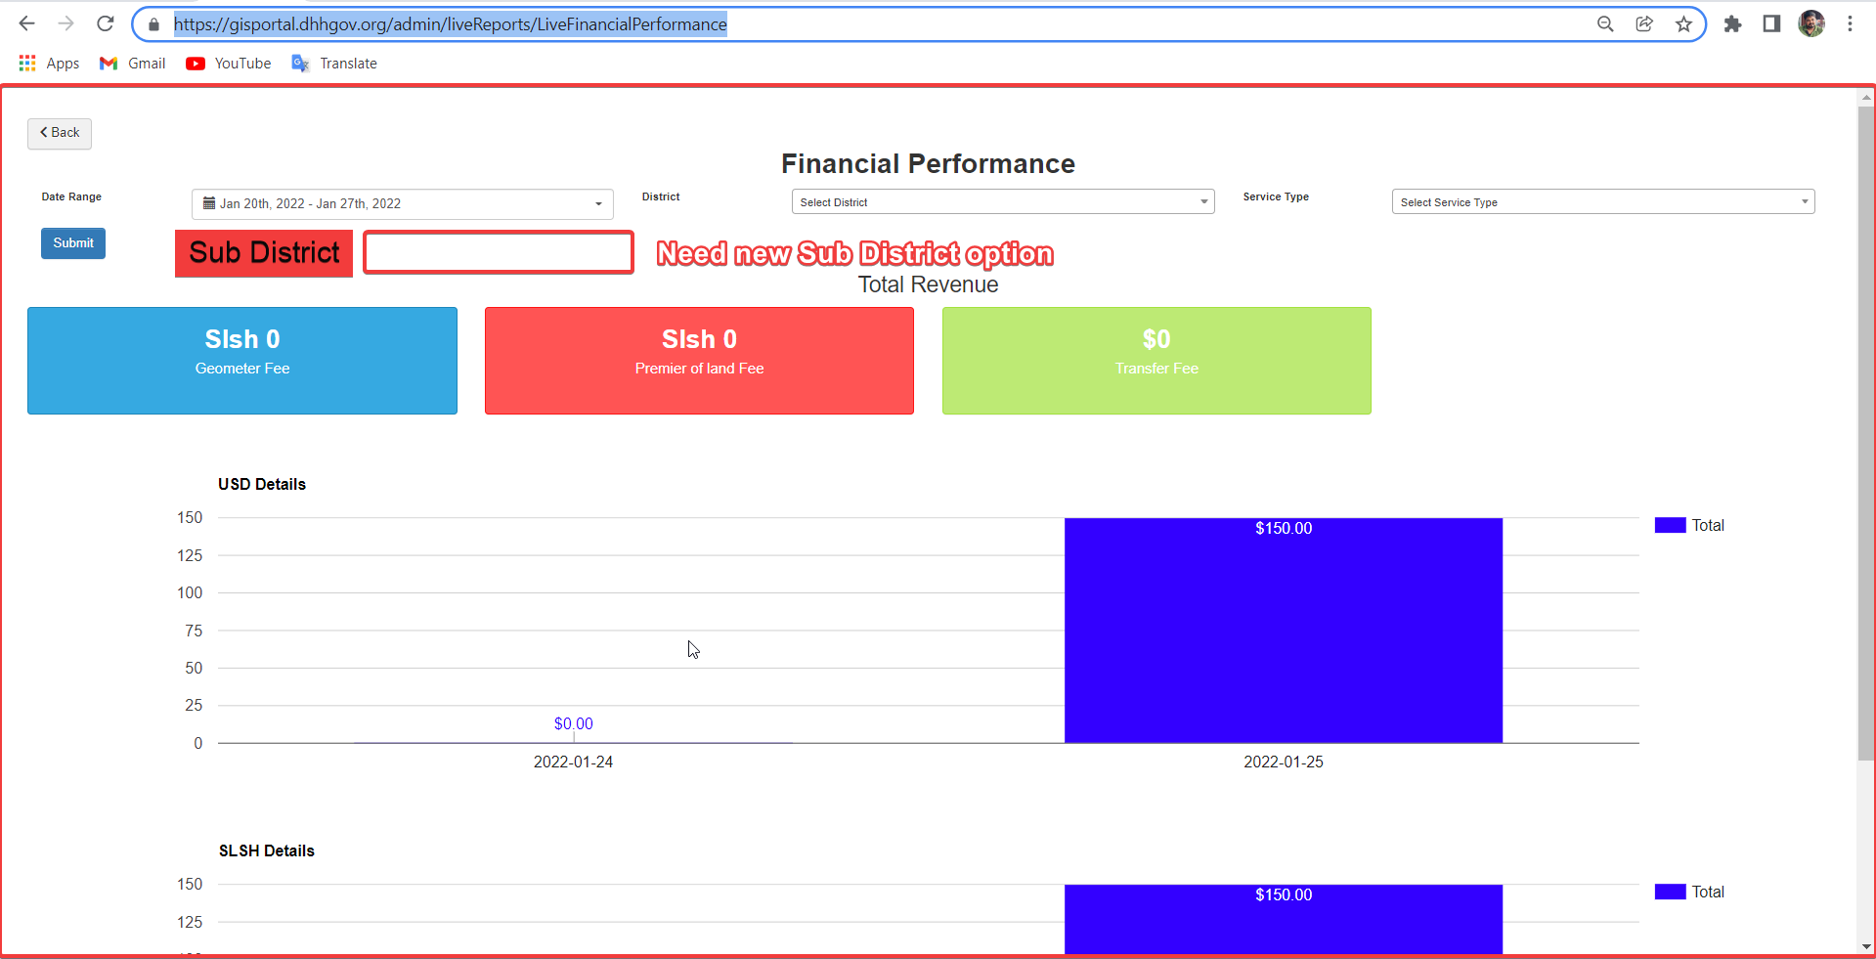Click the scrollbar up arrow
This screenshot has width=1876, height=959.
(x=1866, y=97)
